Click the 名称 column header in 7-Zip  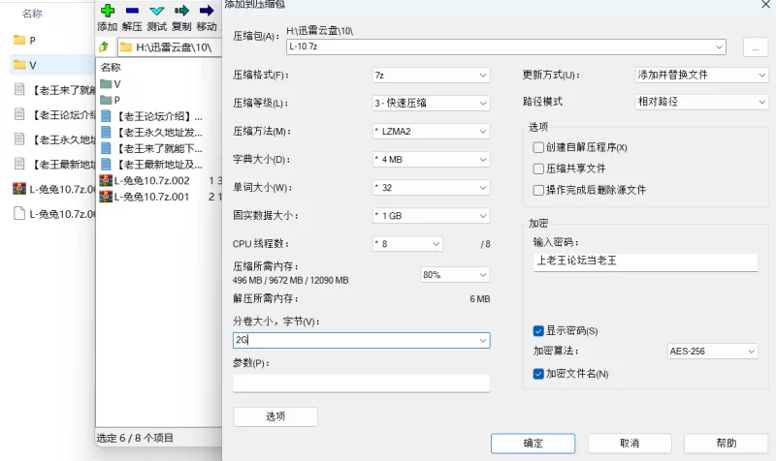[111, 67]
